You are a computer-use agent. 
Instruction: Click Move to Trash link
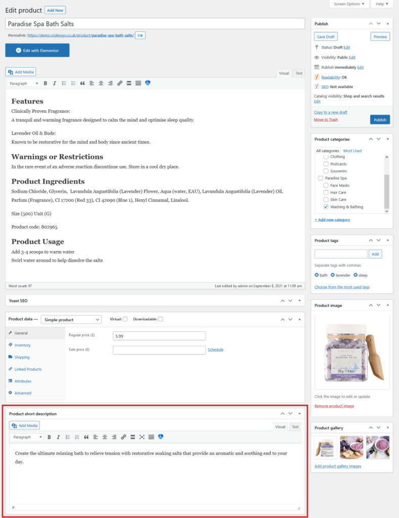click(x=326, y=119)
